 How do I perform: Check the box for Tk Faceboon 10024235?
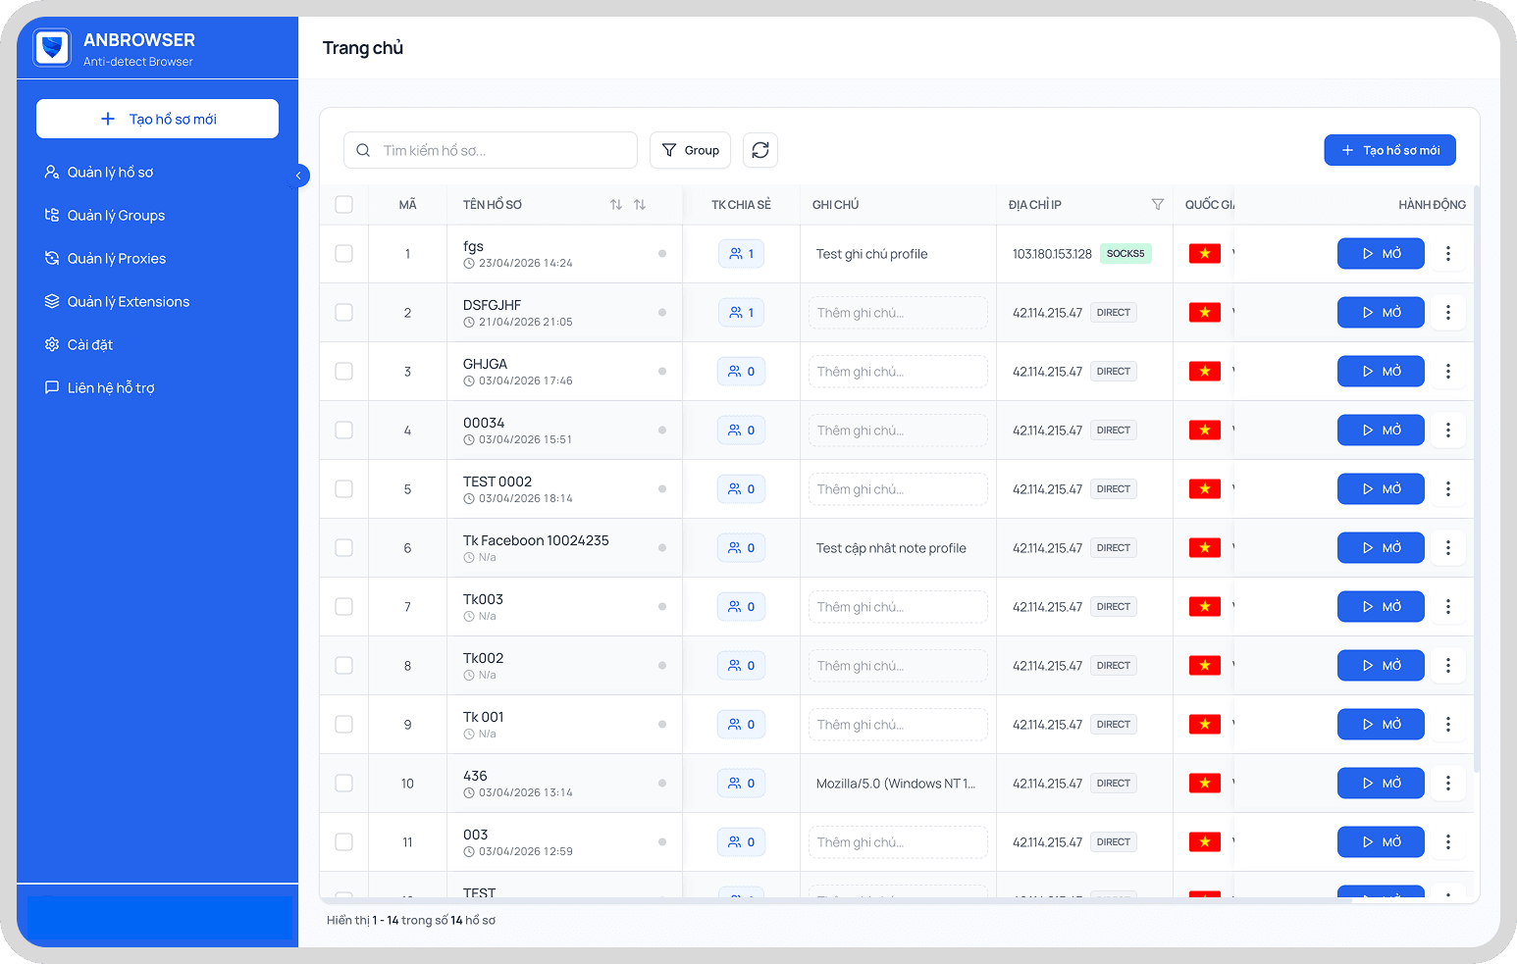coord(343,548)
